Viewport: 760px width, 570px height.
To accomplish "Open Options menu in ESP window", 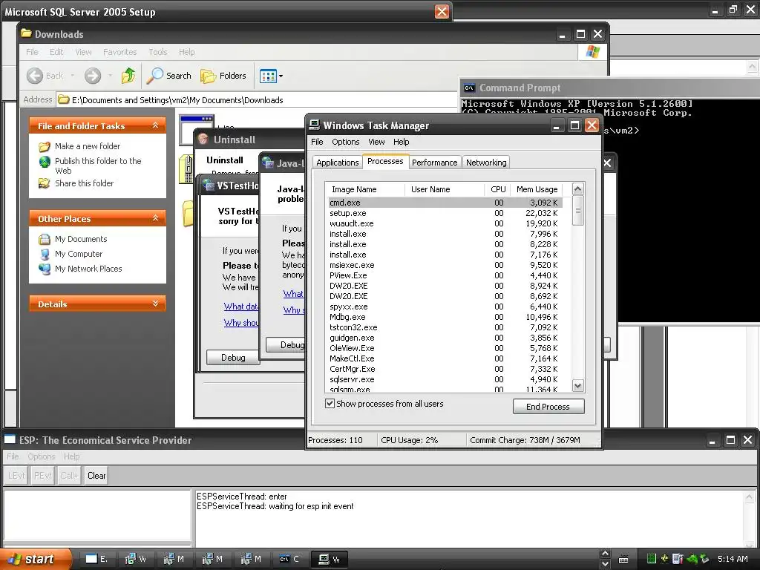I will coord(42,456).
